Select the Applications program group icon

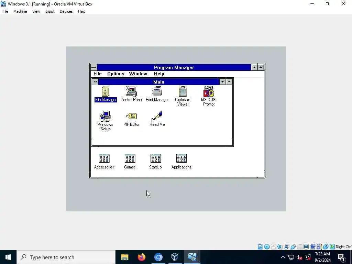pyautogui.click(x=181, y=162)
